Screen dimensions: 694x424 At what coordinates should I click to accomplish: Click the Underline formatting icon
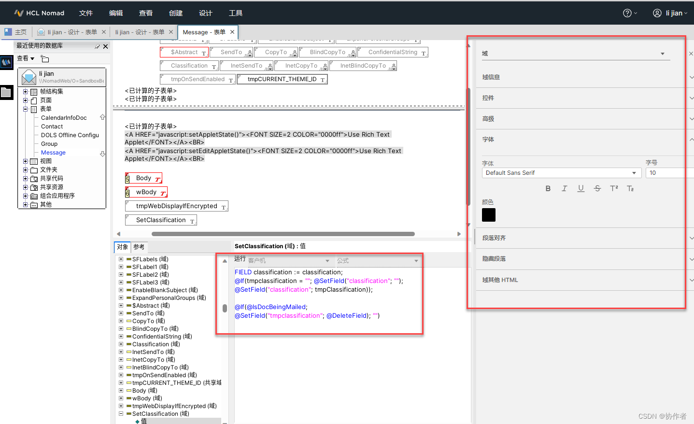pyautogui.click(x=581, y=188)
